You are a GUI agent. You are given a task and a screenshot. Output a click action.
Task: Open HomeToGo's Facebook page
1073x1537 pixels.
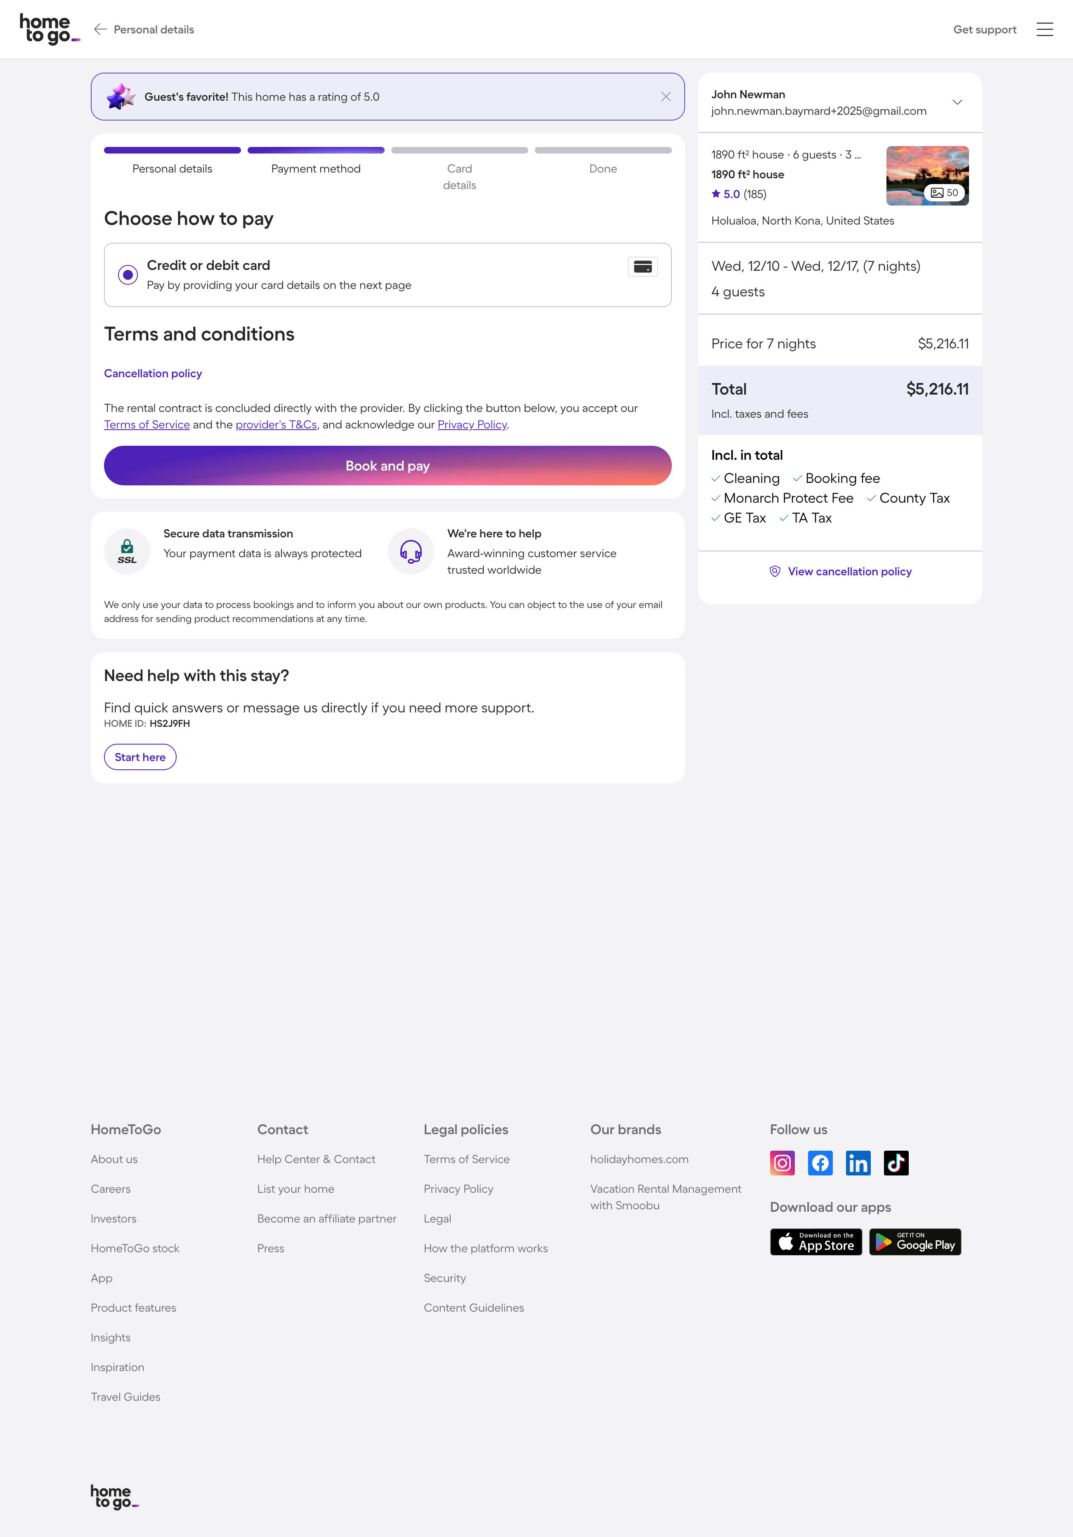tap(820, 1163)
